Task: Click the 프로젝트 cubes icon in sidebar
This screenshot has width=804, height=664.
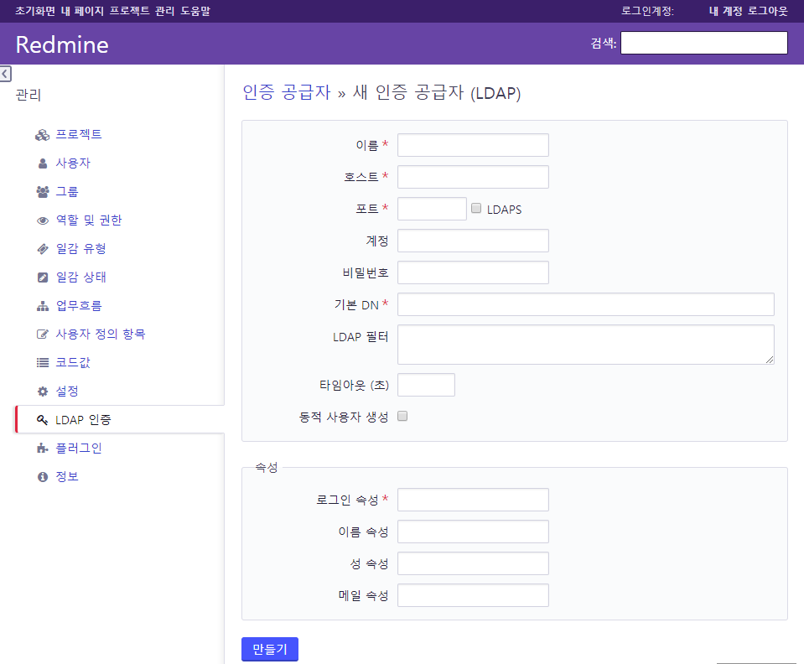Action: pos(42,135)
